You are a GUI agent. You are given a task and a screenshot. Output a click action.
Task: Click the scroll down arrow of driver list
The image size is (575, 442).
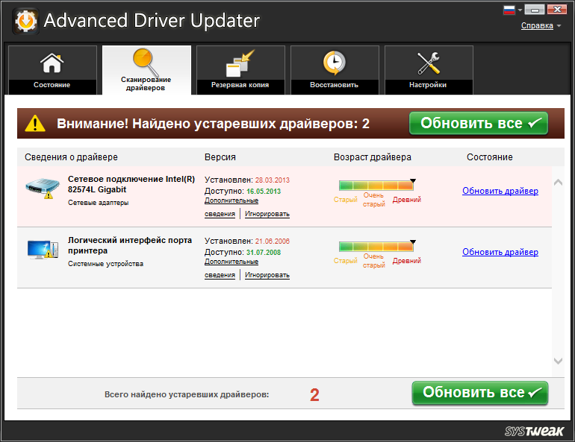[x=558, y=362]
